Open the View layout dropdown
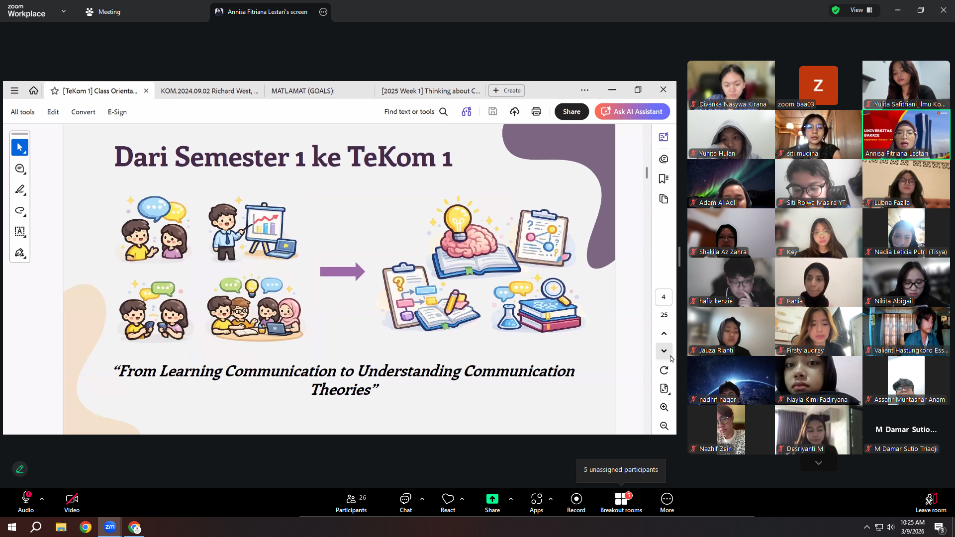 861,10
